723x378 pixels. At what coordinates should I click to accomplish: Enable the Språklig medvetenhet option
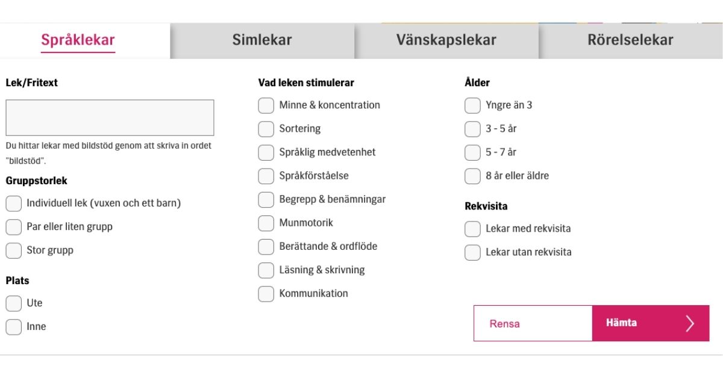[x=266, y=152]
